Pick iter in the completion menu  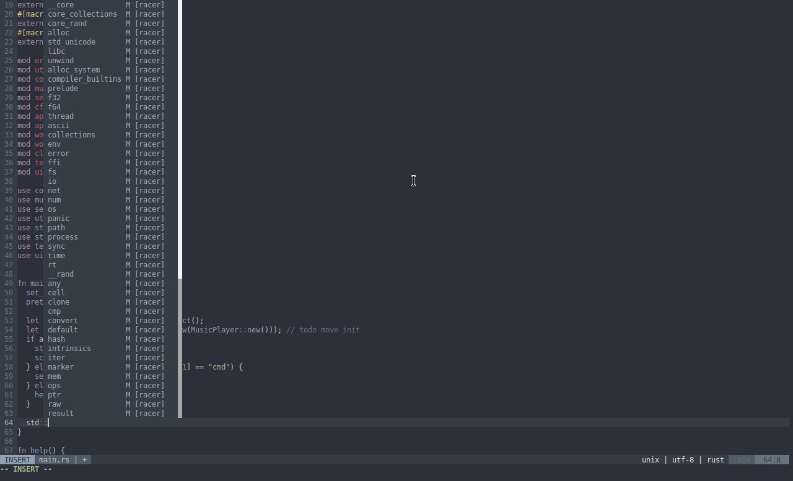pyautogui.click(x=110, y=358)
